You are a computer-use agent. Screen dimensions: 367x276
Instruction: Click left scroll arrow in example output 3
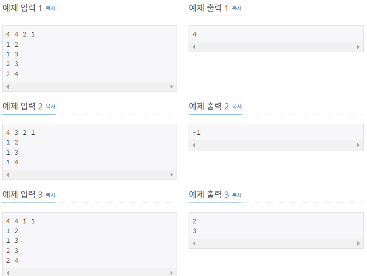point(194,243)
